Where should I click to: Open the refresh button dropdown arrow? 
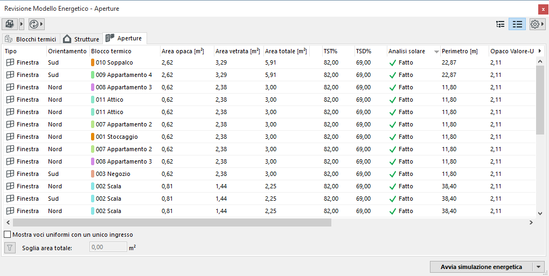[x=42, y=24]
